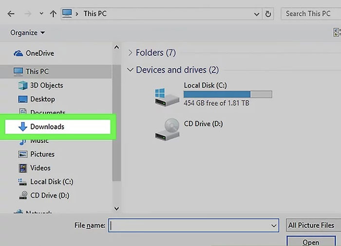Viewport: 341px width, 246px height.
Task: Click the 454 GB free of 1.81 TB text
Action: pos(216,103)
